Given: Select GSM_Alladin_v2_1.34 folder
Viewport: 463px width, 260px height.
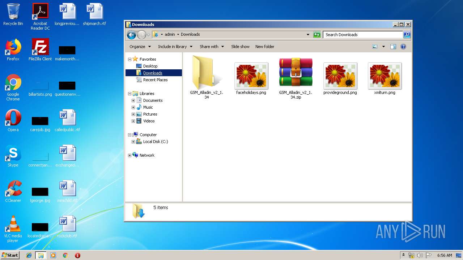Looking at the screenshot, I should (207, 77).
